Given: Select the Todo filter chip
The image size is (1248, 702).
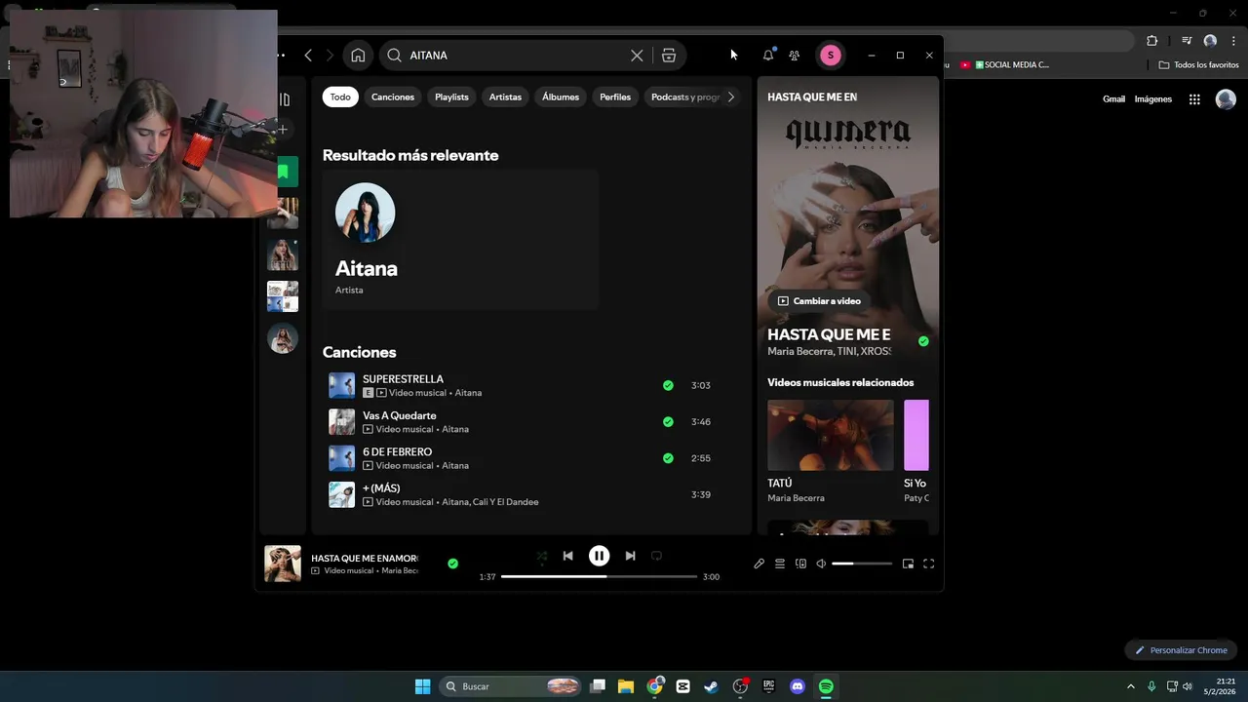Looking at the screenshot, I should click(340, 97).
